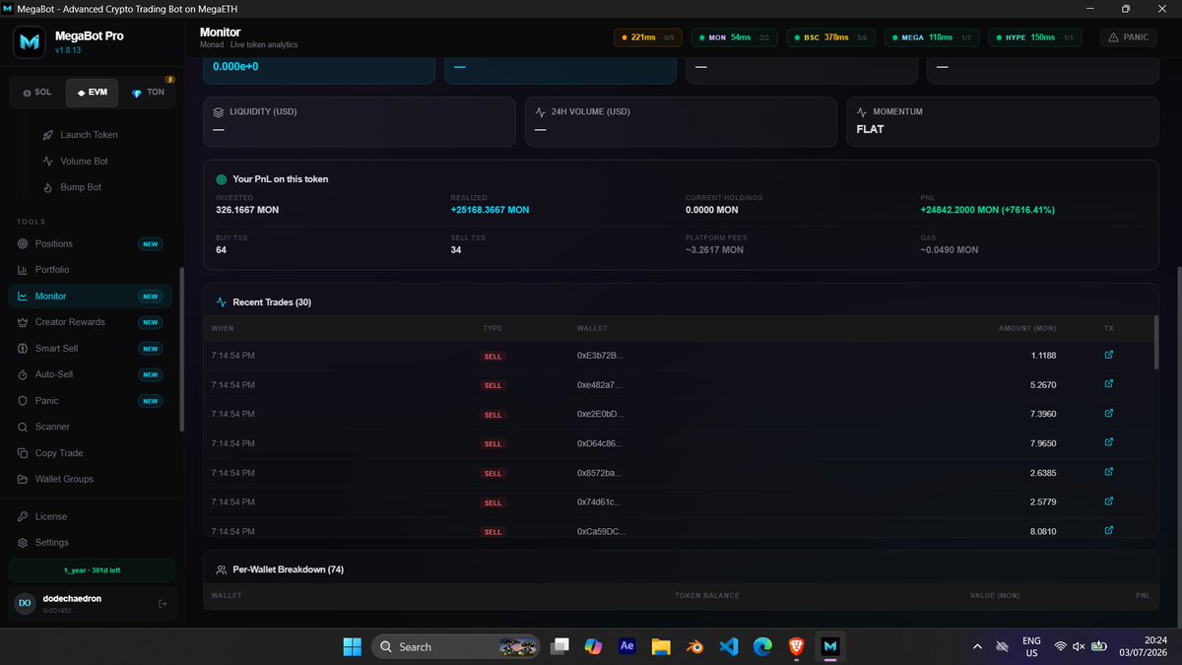The image size is (1182, 665).
Task: Open the Windows Start menu
Action: [352, 646]
